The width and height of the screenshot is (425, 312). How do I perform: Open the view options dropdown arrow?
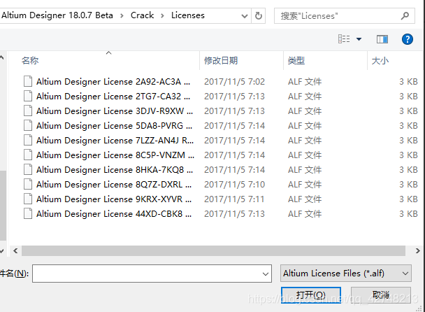tap(359, 39)
